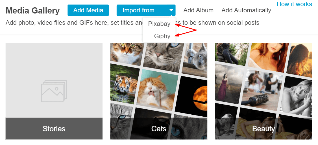Click the orange cat licking paw photo
The height and width of the screenshot is (145, 318).
point(156,90)
